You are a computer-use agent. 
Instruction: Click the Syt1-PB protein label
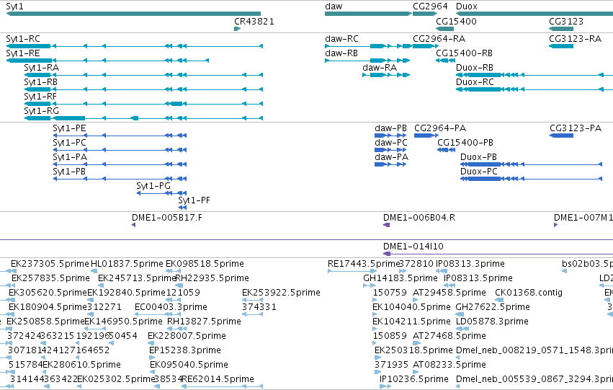coord(69,172)
